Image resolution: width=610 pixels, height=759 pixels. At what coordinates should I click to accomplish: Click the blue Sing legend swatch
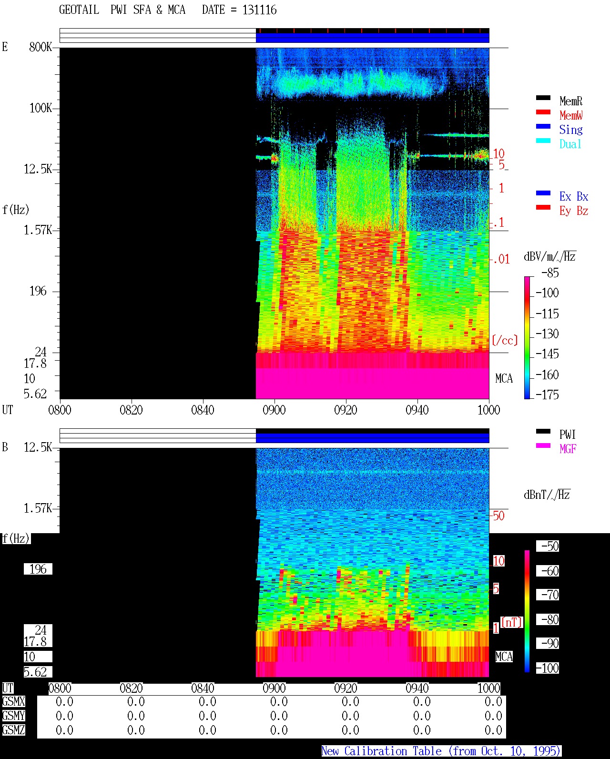click(543, 126)
